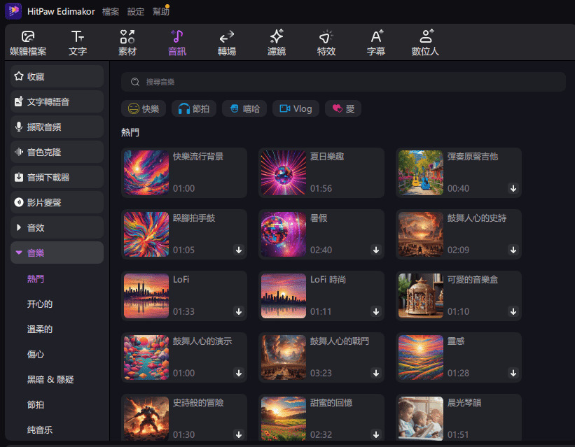This screenshot has width=575, height=447.
Task: Enable the 嘻哈 music category filter
Action: tap(244, 108)
